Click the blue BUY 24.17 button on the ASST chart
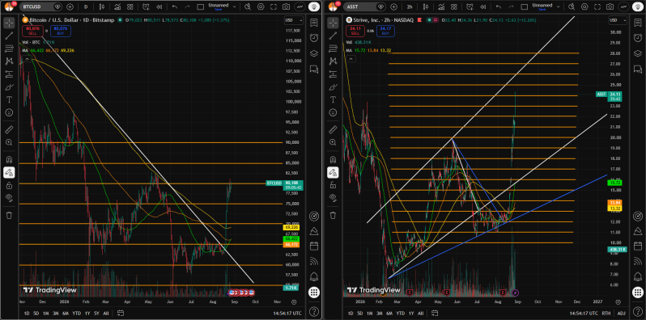Image resolution: width=646 pixels, height=320 pixels. pos(385,31)
